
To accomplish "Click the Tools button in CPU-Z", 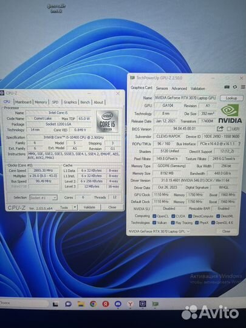I will pyautogui.click(x=64, y=207).
